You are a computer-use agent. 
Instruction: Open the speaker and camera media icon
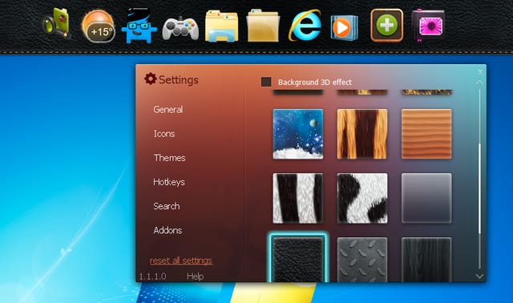pyautogui.click(x=57, y=24)
